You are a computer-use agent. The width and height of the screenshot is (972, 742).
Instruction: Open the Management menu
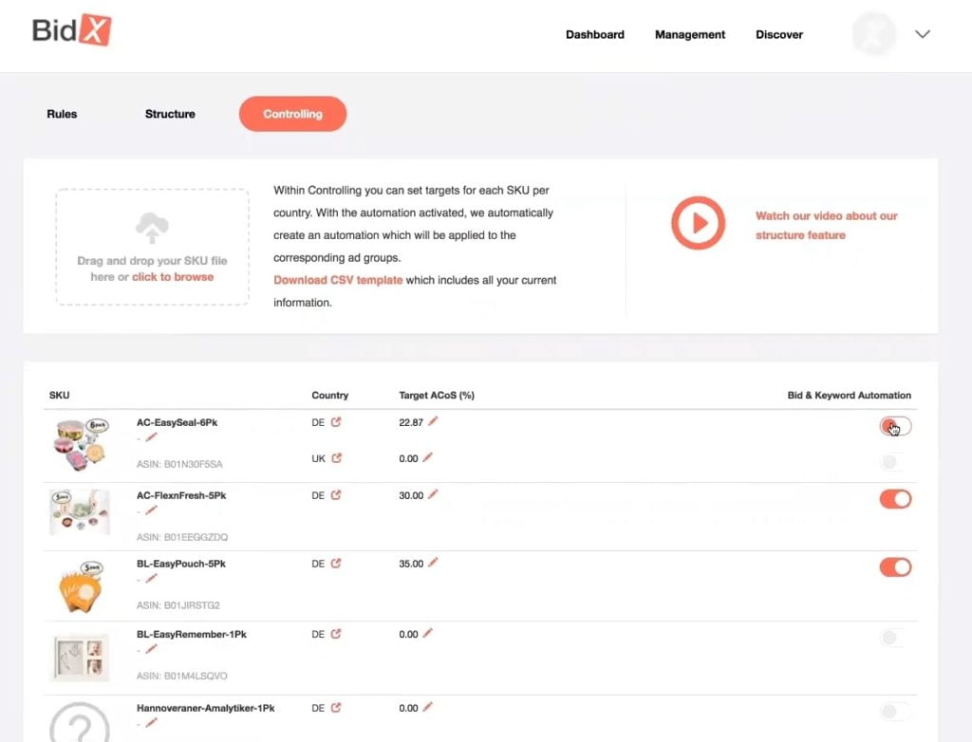(x=690, y=35)
